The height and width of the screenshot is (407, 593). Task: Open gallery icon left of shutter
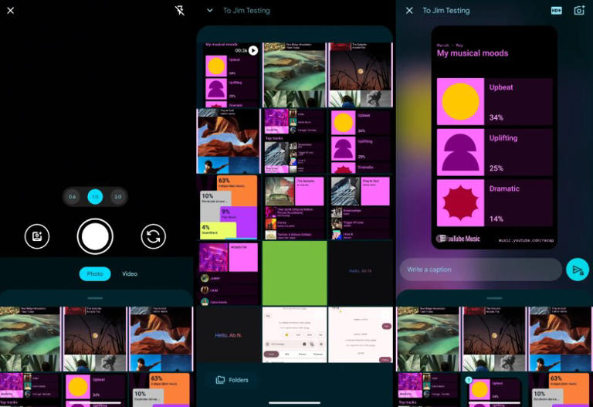point(36,236)
